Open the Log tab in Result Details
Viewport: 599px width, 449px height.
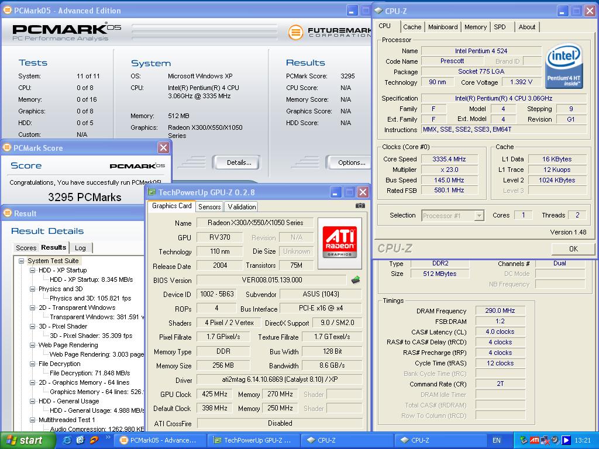pos(80,248)
